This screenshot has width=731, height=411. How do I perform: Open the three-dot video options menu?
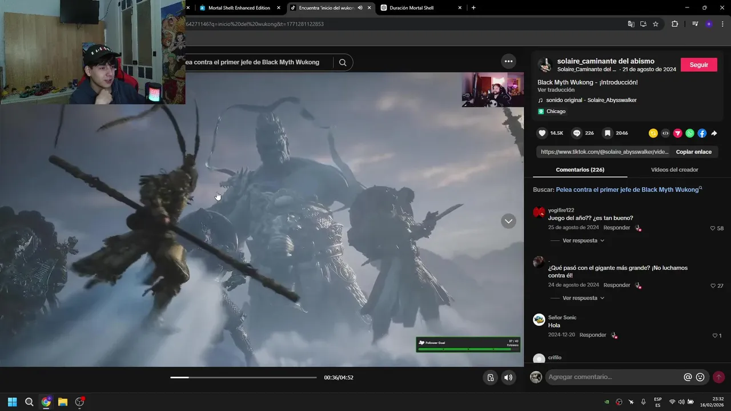(x=508, y=62)
